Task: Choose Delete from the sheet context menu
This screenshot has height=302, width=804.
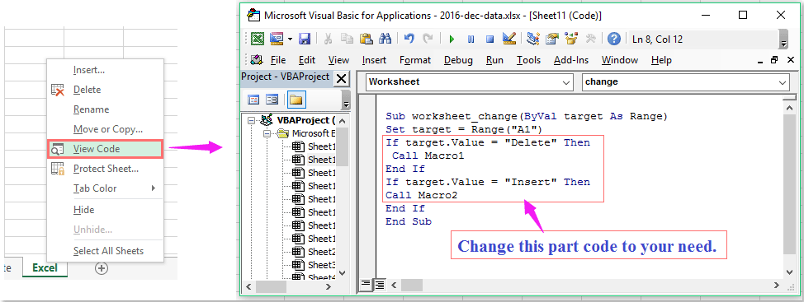Action: (x=105, y=90)
